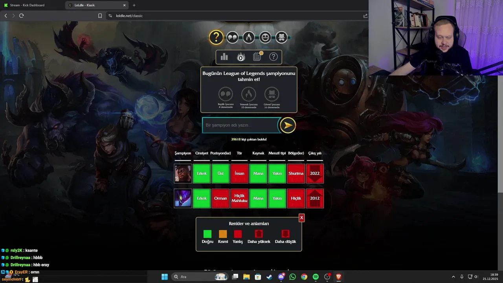Click the share page icon
Viewport: 503px width, 283px height.
tap(365, 16)
